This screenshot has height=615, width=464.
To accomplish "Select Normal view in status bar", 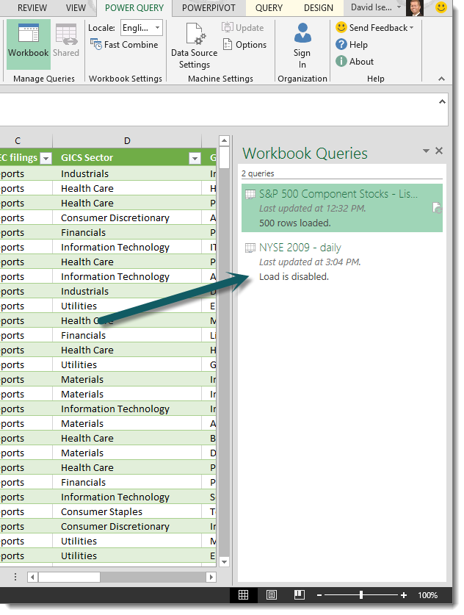I will (244, 594).
